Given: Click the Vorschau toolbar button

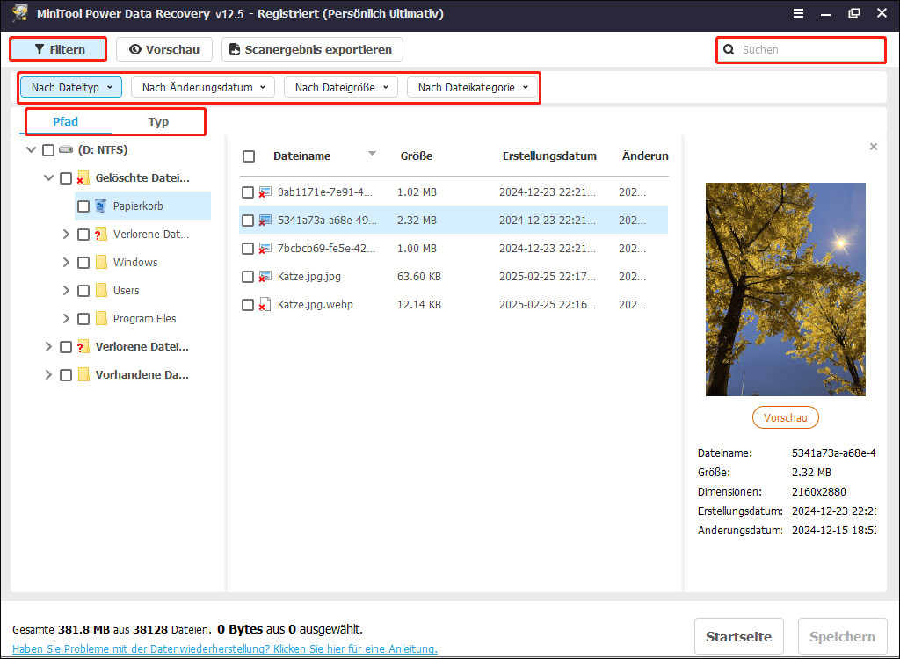Looking at the screenshot, I should (x=164, y=49).
